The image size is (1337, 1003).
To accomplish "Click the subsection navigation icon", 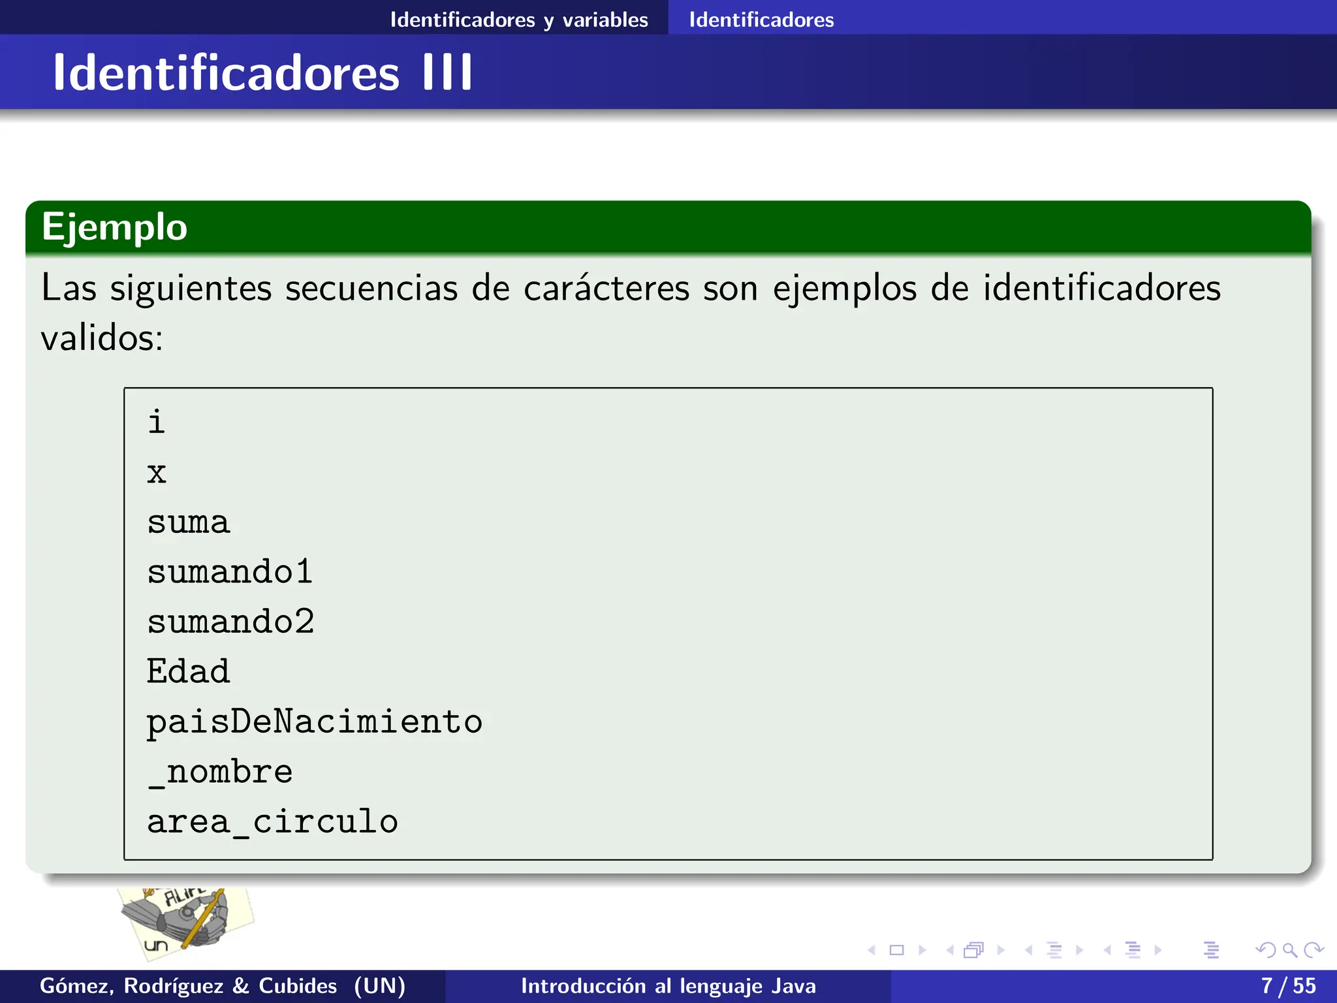I will pos(1054,950).
